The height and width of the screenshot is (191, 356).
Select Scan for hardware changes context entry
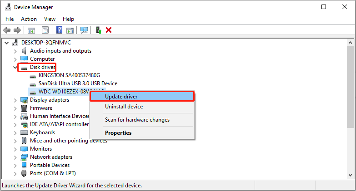point(142,120)
